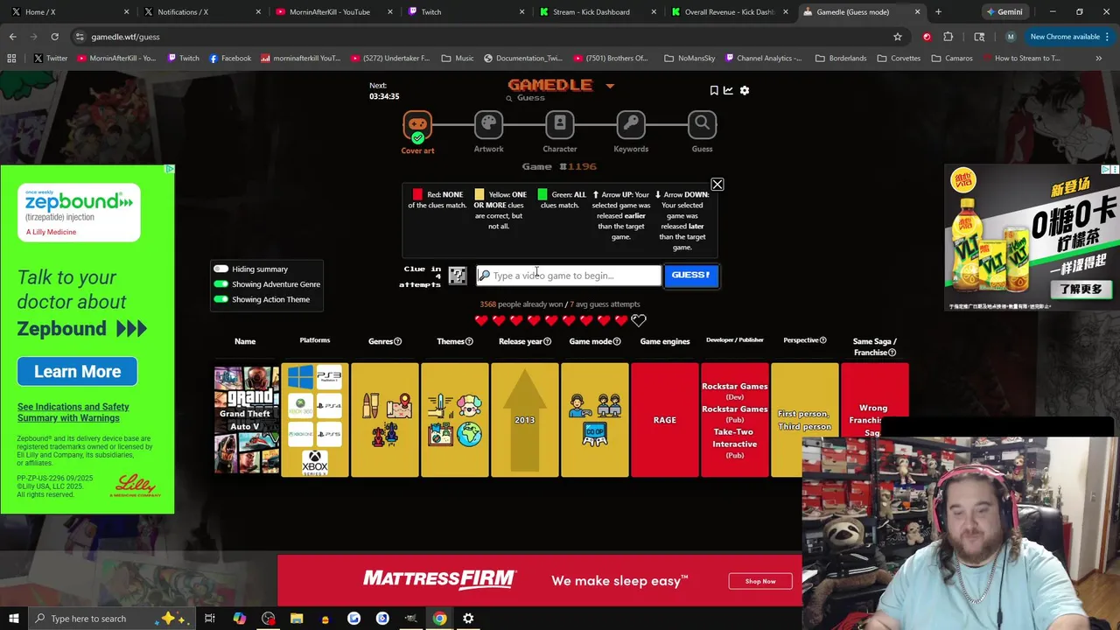Open Google Chrome from the taskbar
This screenshot has height=630, width=1120.
click(439, 619)
